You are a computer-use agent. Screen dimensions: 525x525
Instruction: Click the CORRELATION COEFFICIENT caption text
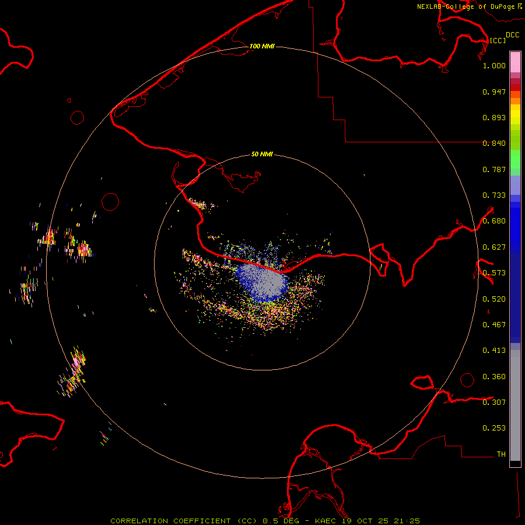[169, 520]
